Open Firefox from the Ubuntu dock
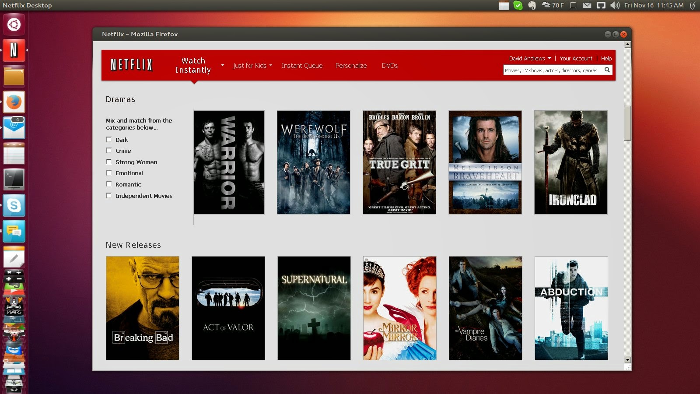 point(14,102)
